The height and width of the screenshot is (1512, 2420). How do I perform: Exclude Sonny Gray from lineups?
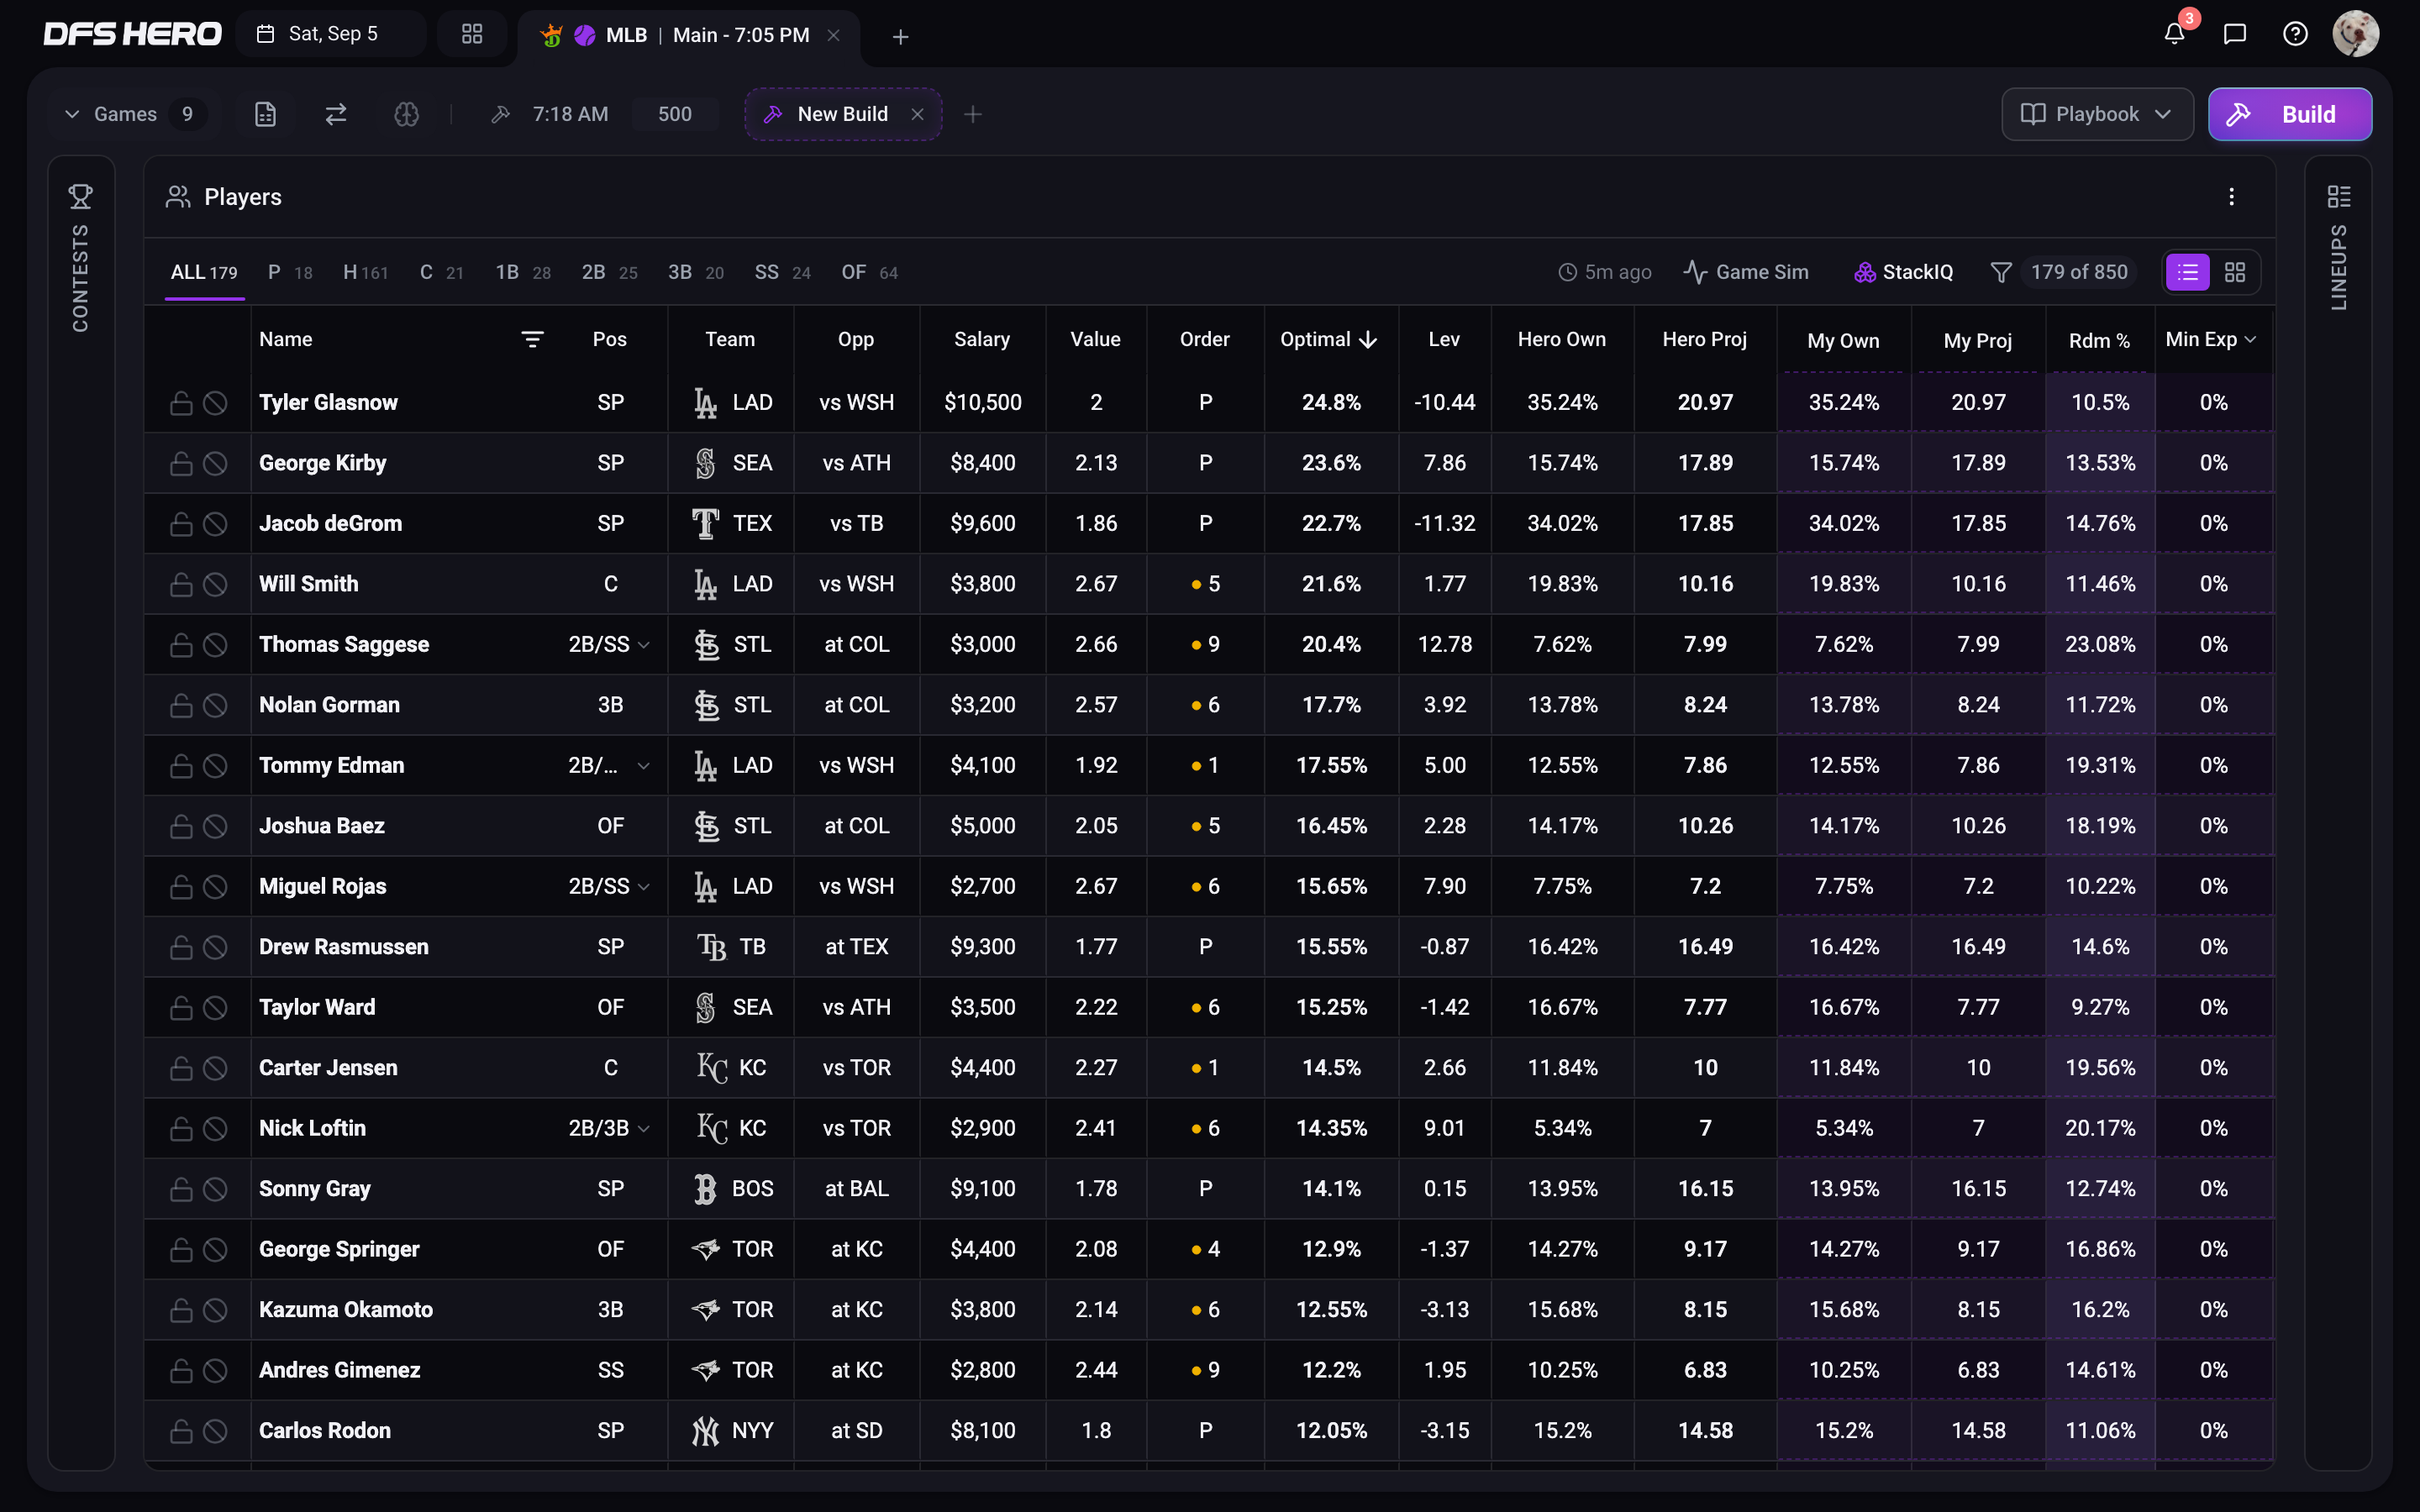click(215, 1189)
